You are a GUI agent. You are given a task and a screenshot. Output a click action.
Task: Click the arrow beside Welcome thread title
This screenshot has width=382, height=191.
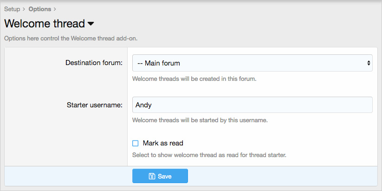91,24
